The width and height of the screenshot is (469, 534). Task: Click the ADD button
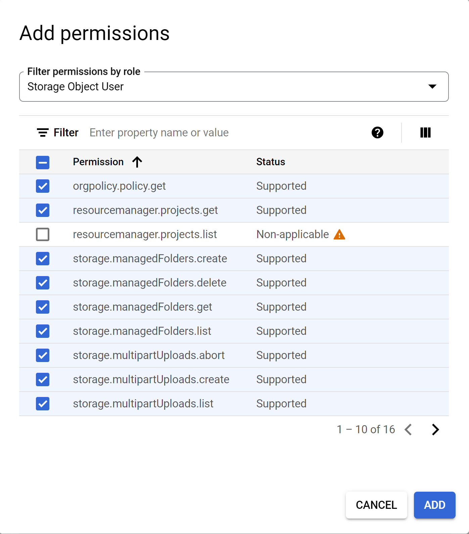pos(434,505)
